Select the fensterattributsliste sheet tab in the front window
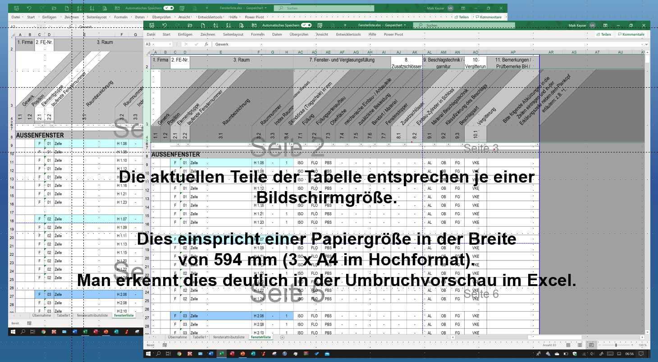 pos(229,337)
